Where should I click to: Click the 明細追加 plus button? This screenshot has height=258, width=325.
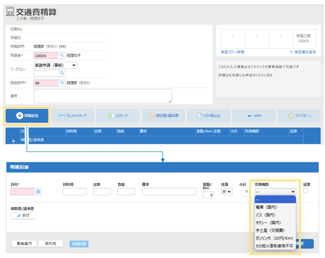coord(27,116)
